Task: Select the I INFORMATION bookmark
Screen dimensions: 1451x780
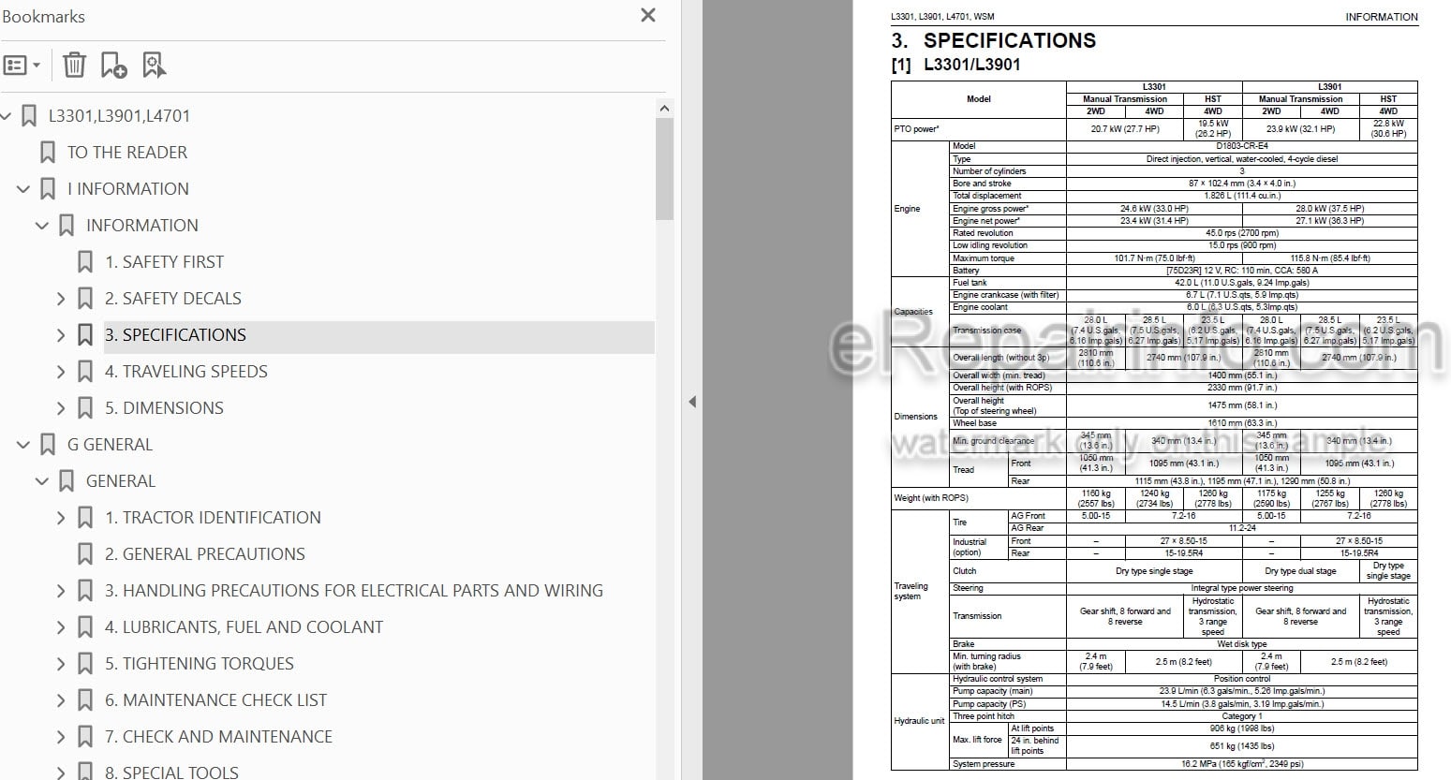Action: pos(127,189)
